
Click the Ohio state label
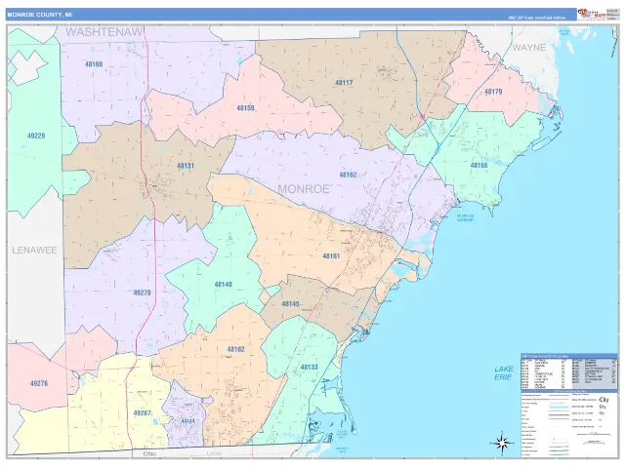tap(149, 453)
